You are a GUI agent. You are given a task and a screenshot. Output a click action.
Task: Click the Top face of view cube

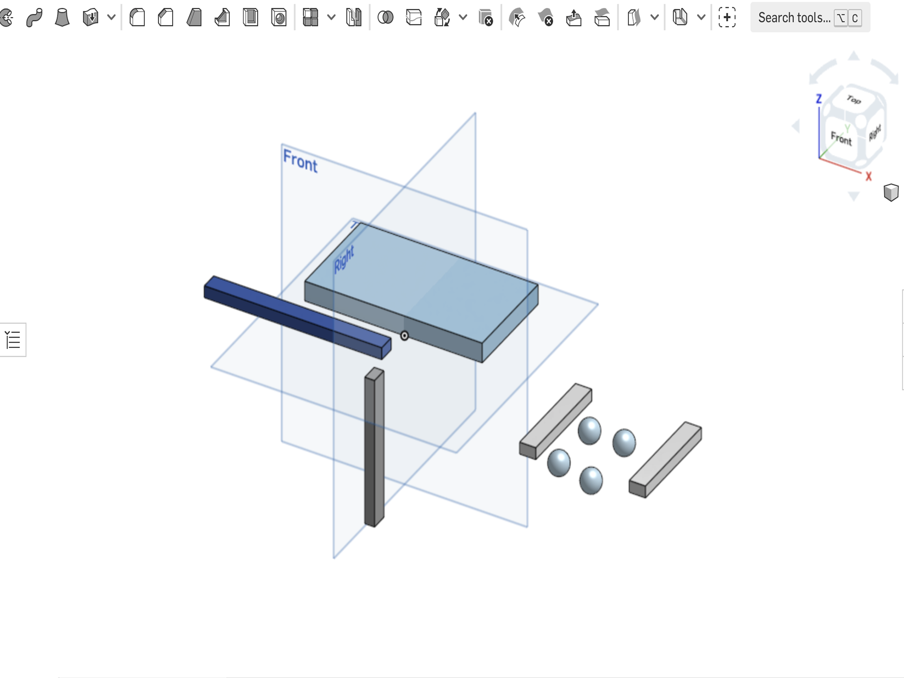(x=853, y=99)
